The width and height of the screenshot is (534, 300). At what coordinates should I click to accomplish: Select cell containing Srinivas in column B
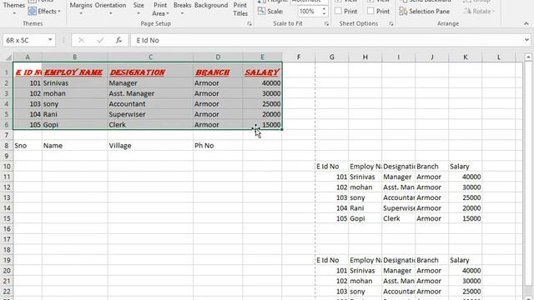74,83
